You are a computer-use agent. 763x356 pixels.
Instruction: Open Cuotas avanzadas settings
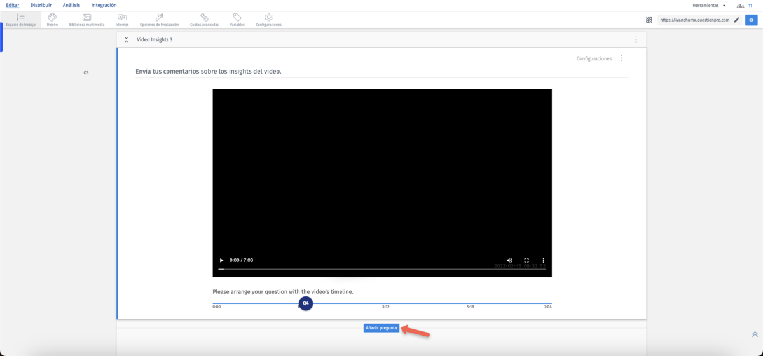pos(204,20)
